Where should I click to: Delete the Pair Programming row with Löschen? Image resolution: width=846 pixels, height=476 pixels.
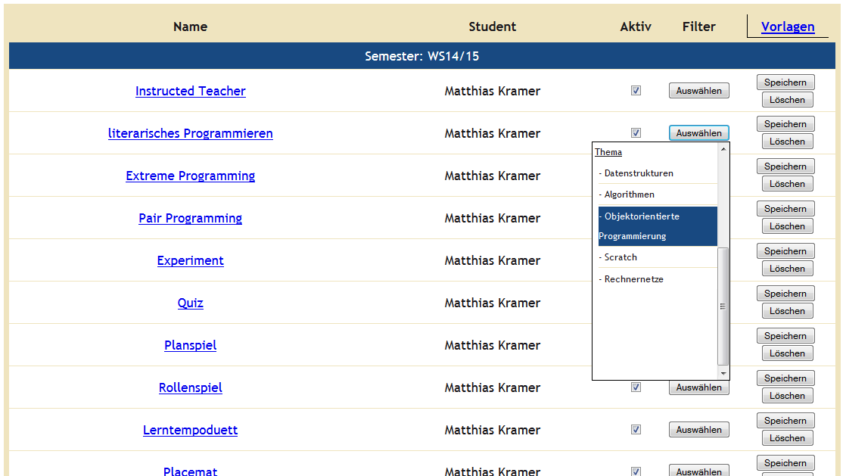(787, 226)
